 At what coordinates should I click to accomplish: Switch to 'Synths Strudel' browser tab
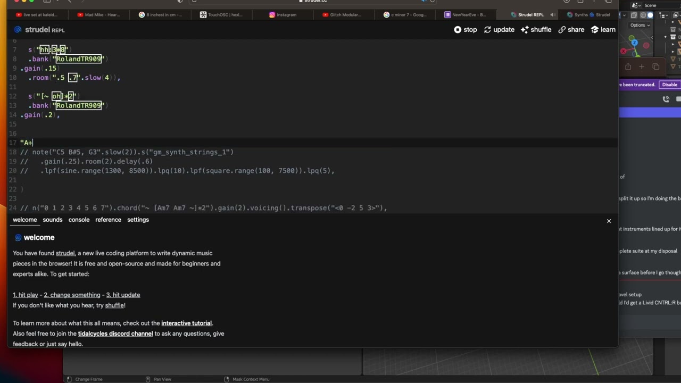click(589, 15)
